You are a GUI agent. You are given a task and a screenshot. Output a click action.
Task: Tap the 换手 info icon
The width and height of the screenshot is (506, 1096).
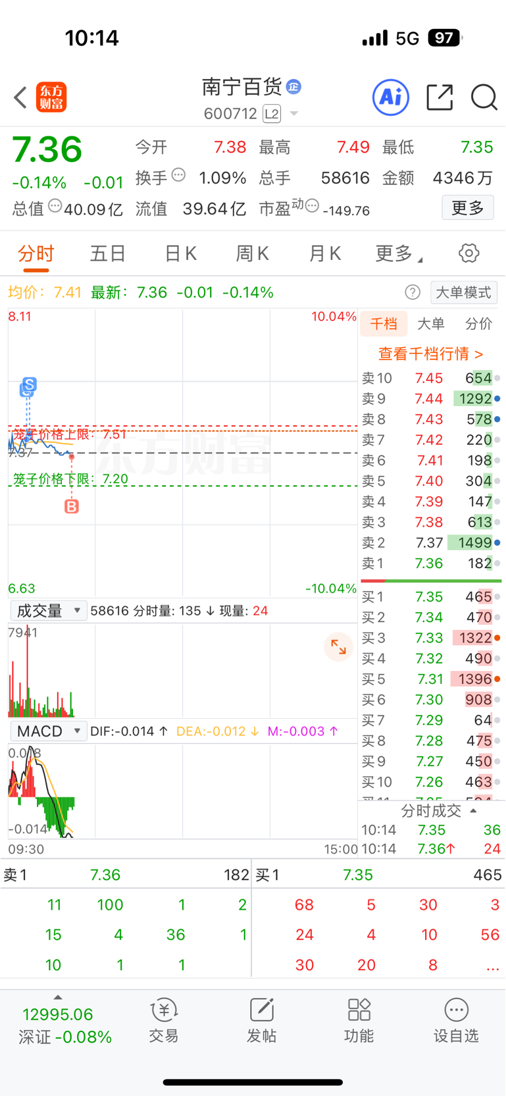[x=178, y=175]
